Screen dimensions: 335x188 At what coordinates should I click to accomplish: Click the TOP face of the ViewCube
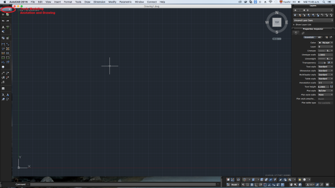(x=277, y=22)
